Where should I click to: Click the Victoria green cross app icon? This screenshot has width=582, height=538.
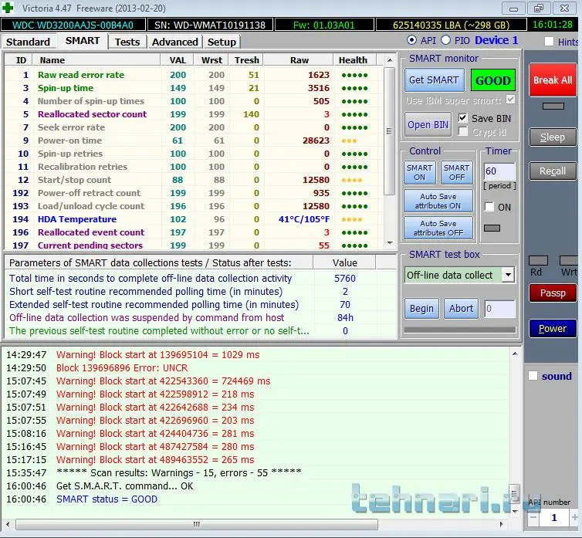(x=8, y=8)
